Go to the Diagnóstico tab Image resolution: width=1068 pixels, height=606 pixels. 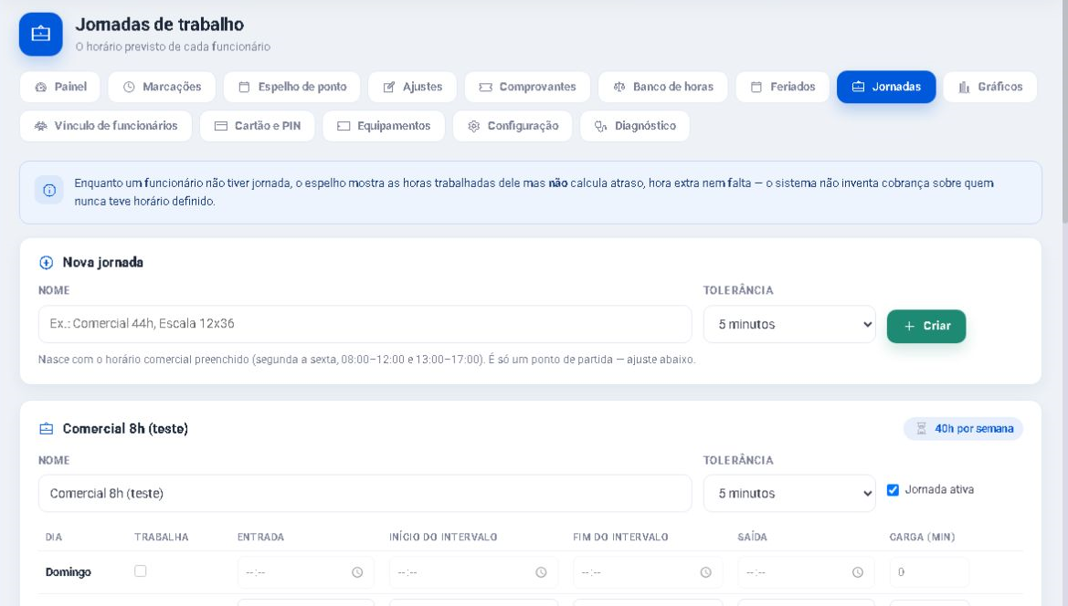click(635, 126)
